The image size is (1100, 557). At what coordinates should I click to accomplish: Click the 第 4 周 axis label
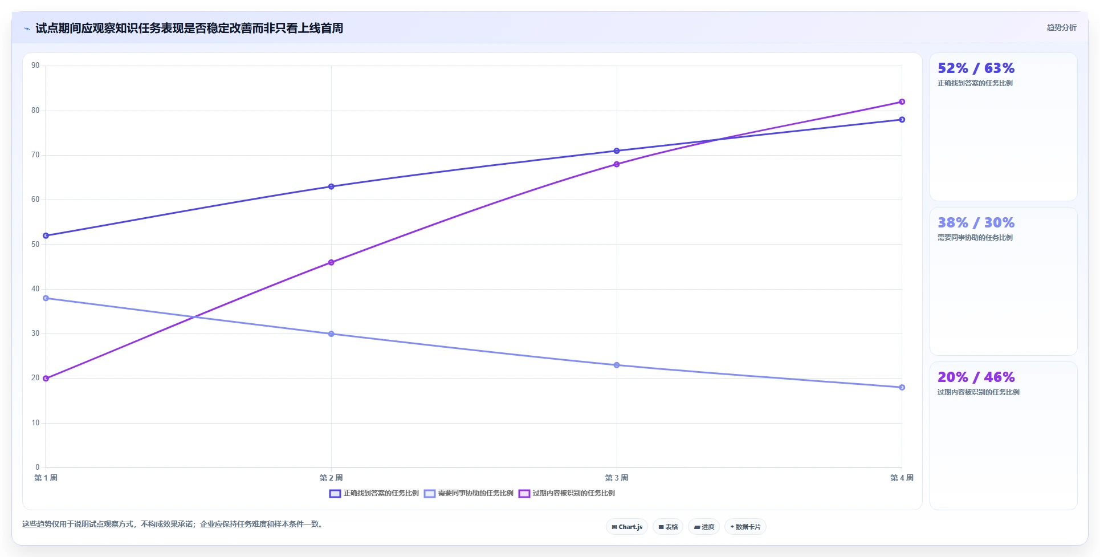(x=902, y=478)
